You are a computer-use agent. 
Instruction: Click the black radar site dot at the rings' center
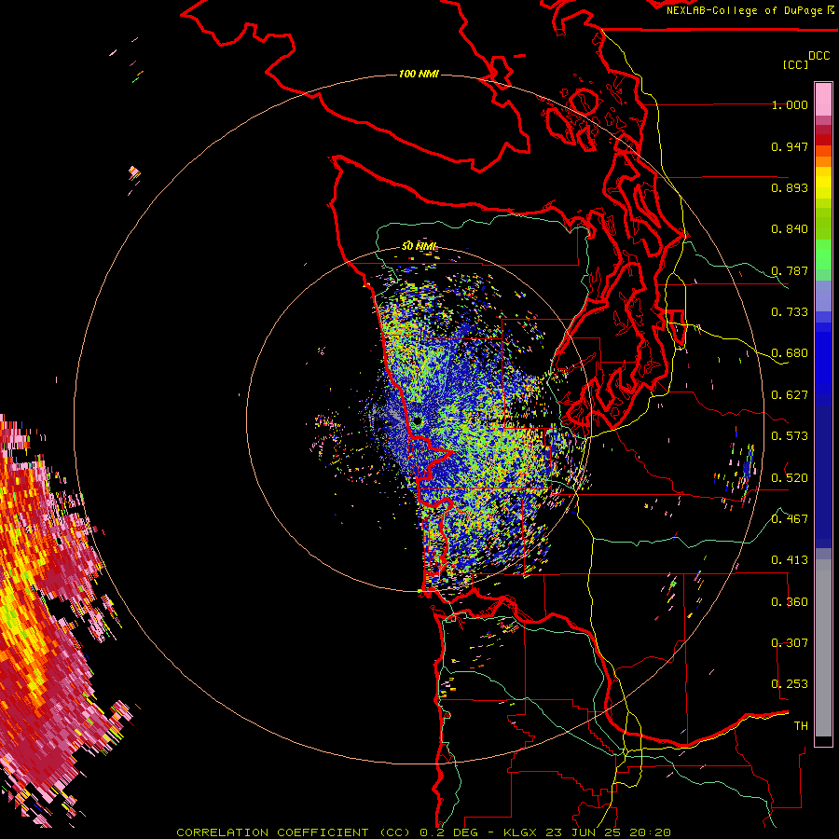click(x=418, y=421)
